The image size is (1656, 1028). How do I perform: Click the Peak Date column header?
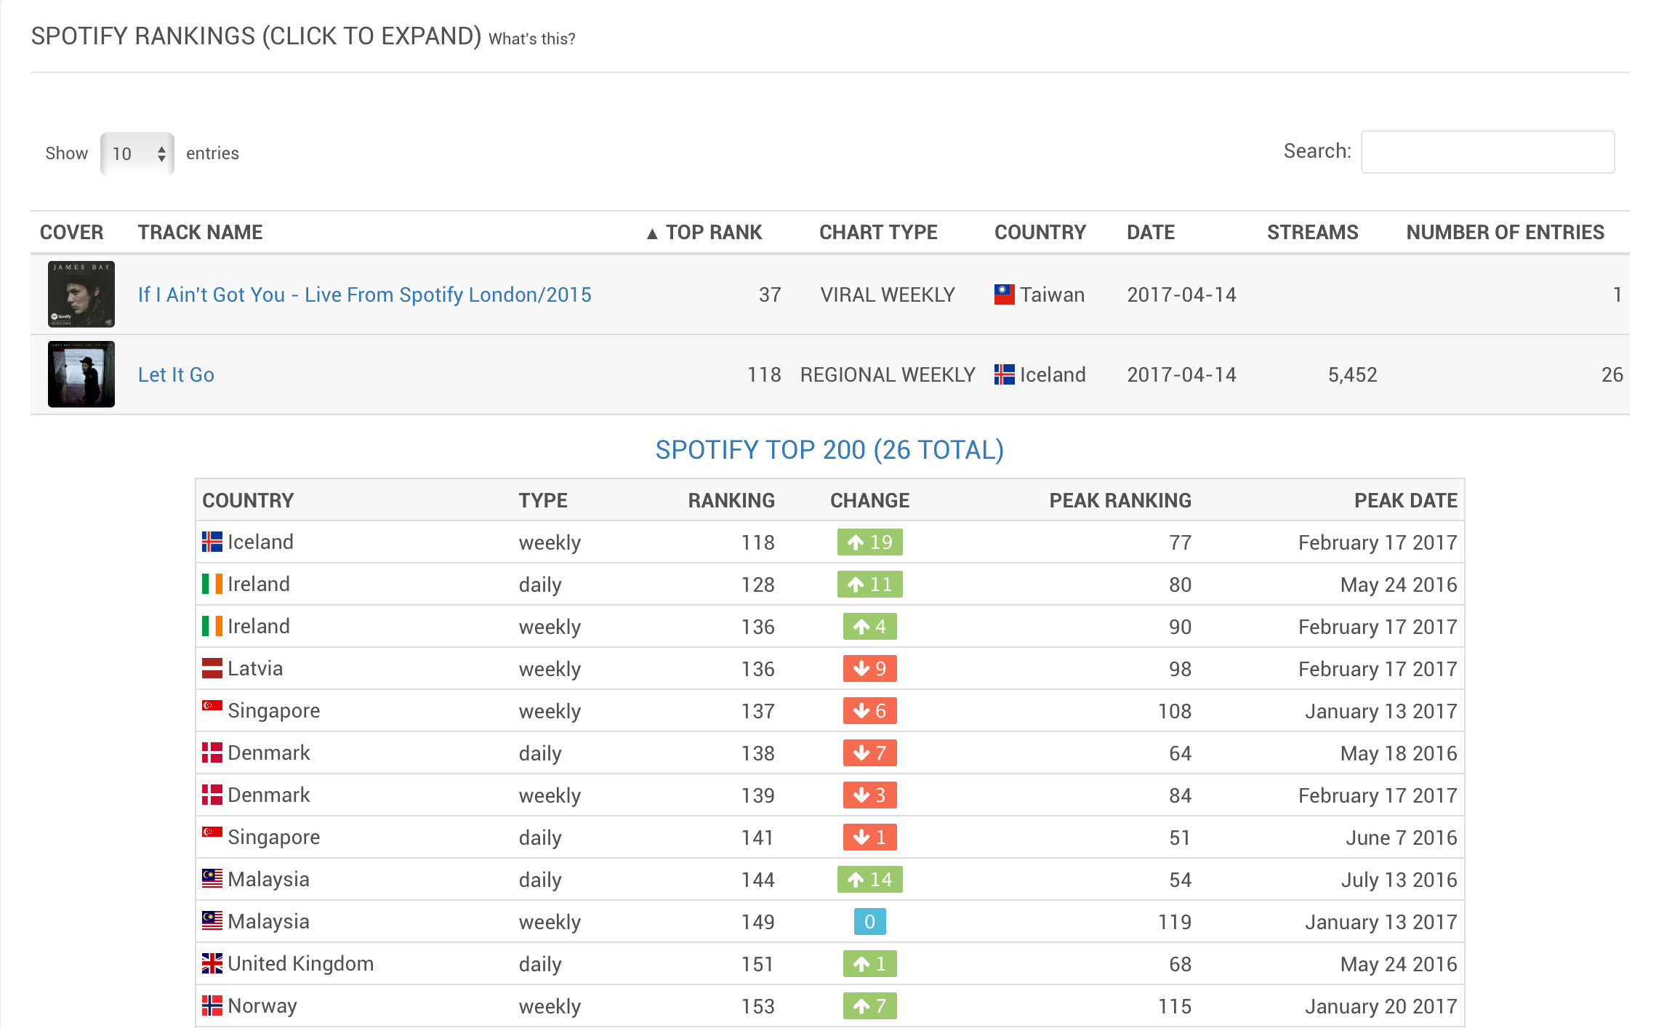pos(1405,500)
